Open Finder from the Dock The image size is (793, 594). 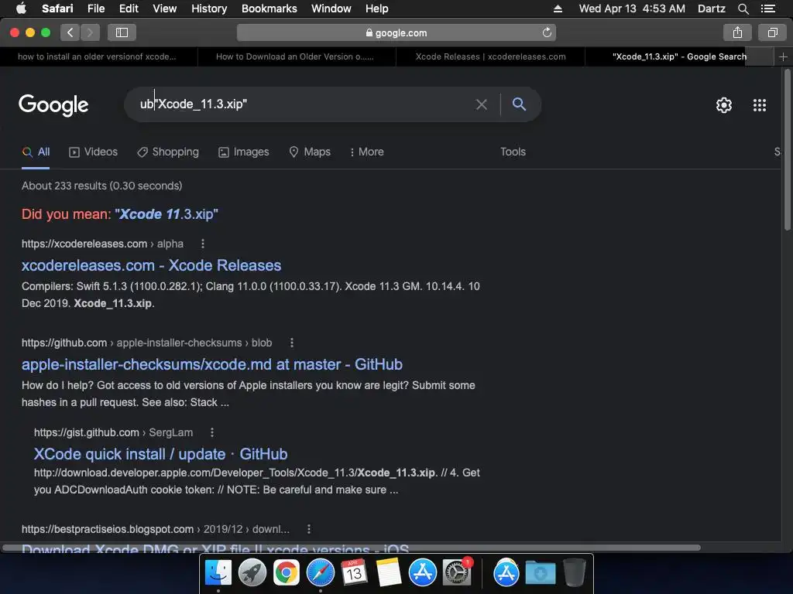[218, 573]
